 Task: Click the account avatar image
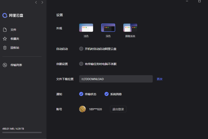click(x=82, y=109)
